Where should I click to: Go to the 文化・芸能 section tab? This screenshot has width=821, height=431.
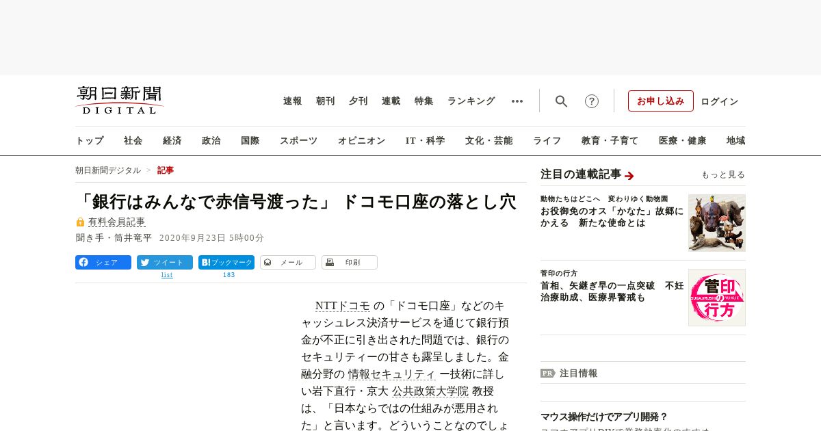pyautogui.click(x=489, y=141)
